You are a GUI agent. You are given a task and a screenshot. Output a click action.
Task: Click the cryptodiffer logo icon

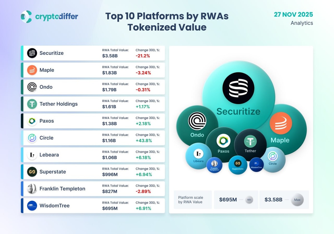[x=26, y=17]
